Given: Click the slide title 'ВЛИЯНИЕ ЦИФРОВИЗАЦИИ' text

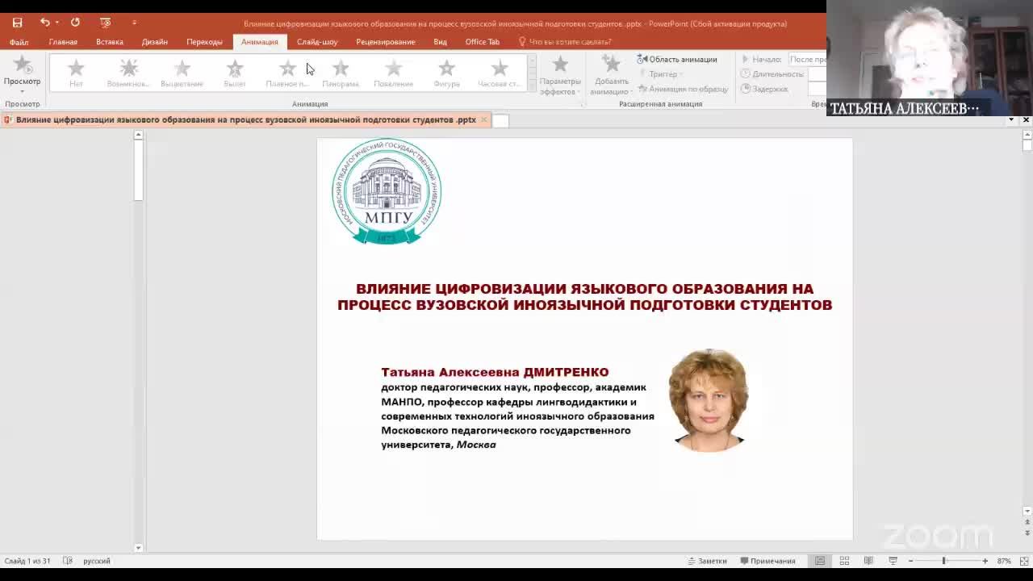Looking at the screenshot, I should [584, 297].
